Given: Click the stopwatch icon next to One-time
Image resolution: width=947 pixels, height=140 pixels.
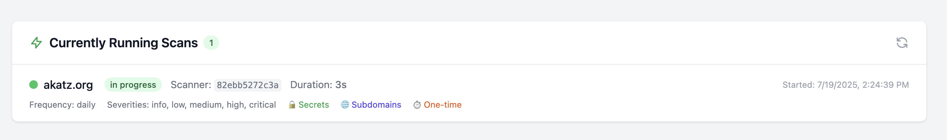Looking at the screenshot, I should (417, 105).
